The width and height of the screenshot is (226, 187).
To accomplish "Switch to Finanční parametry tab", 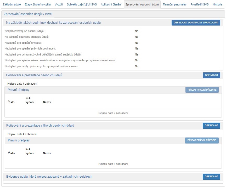I will click(174, 5).
